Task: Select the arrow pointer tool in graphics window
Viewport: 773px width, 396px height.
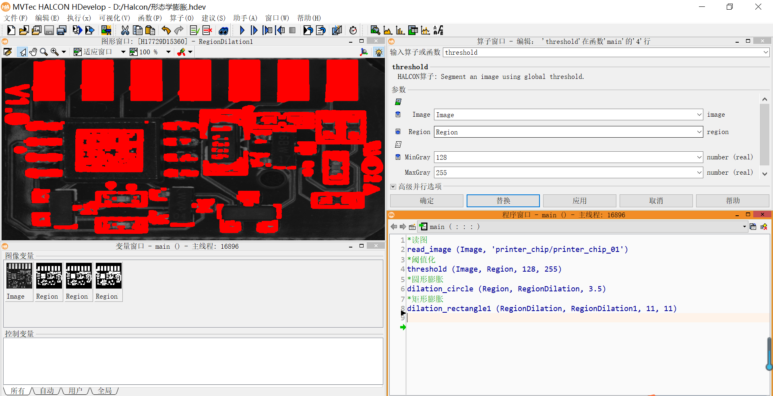Action: [23, 52]
